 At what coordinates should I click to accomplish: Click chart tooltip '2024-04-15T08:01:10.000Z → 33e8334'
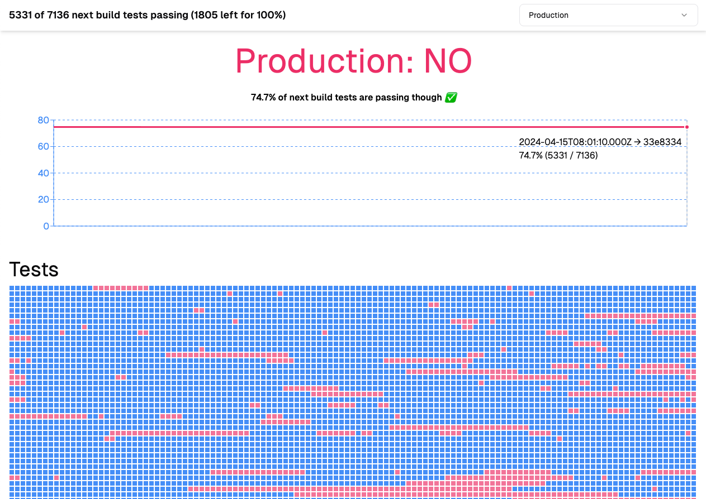pyautogui.click(x=600, y=142)
